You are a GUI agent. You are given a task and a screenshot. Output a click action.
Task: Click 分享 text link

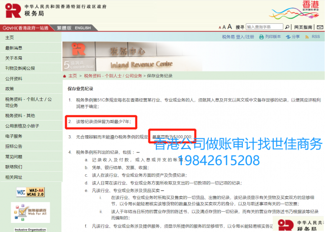(x=296, y=36)
